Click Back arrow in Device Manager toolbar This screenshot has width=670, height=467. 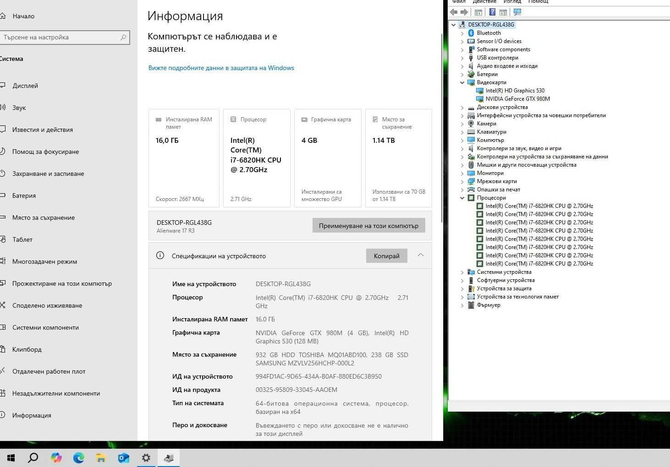454,12
